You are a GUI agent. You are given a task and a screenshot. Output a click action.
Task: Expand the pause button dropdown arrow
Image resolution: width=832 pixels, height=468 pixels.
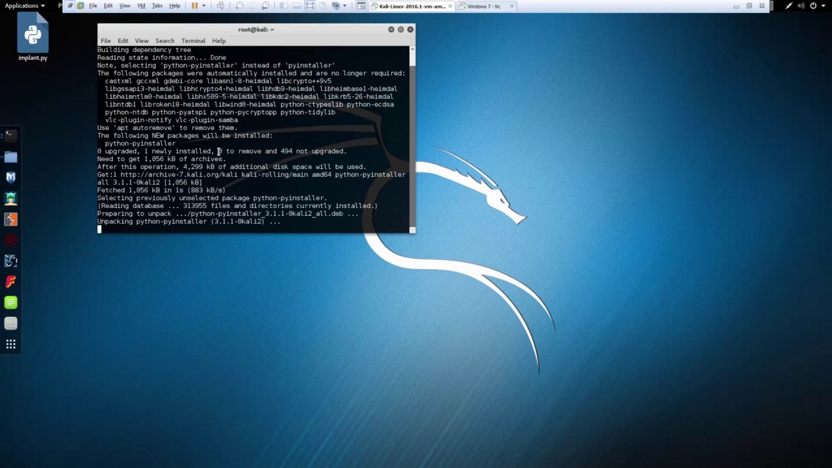coord(204,6)
